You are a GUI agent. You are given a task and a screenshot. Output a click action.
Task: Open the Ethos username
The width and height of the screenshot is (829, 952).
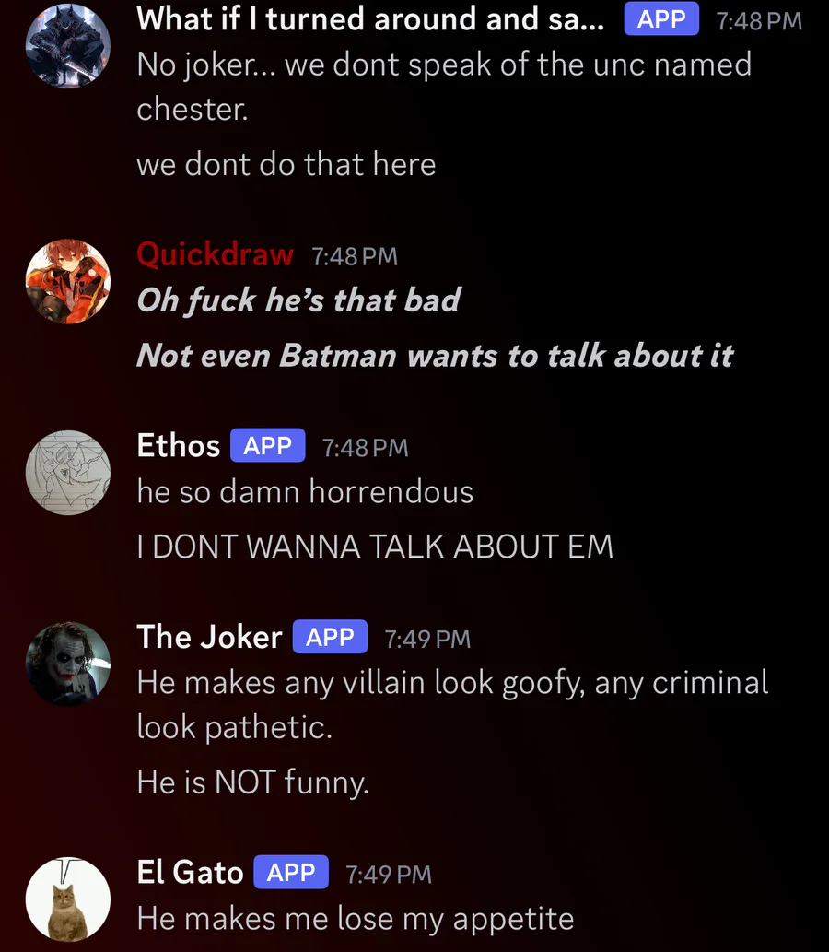tap(179, 446)
